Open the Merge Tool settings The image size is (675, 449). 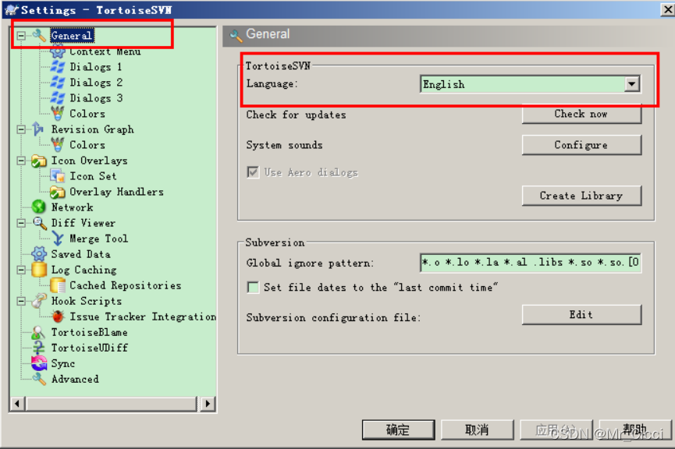tap(98, 239)
